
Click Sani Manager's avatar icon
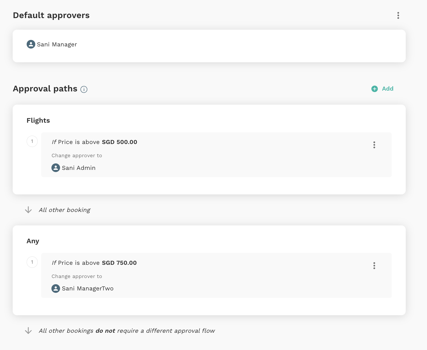coord(31,44)
